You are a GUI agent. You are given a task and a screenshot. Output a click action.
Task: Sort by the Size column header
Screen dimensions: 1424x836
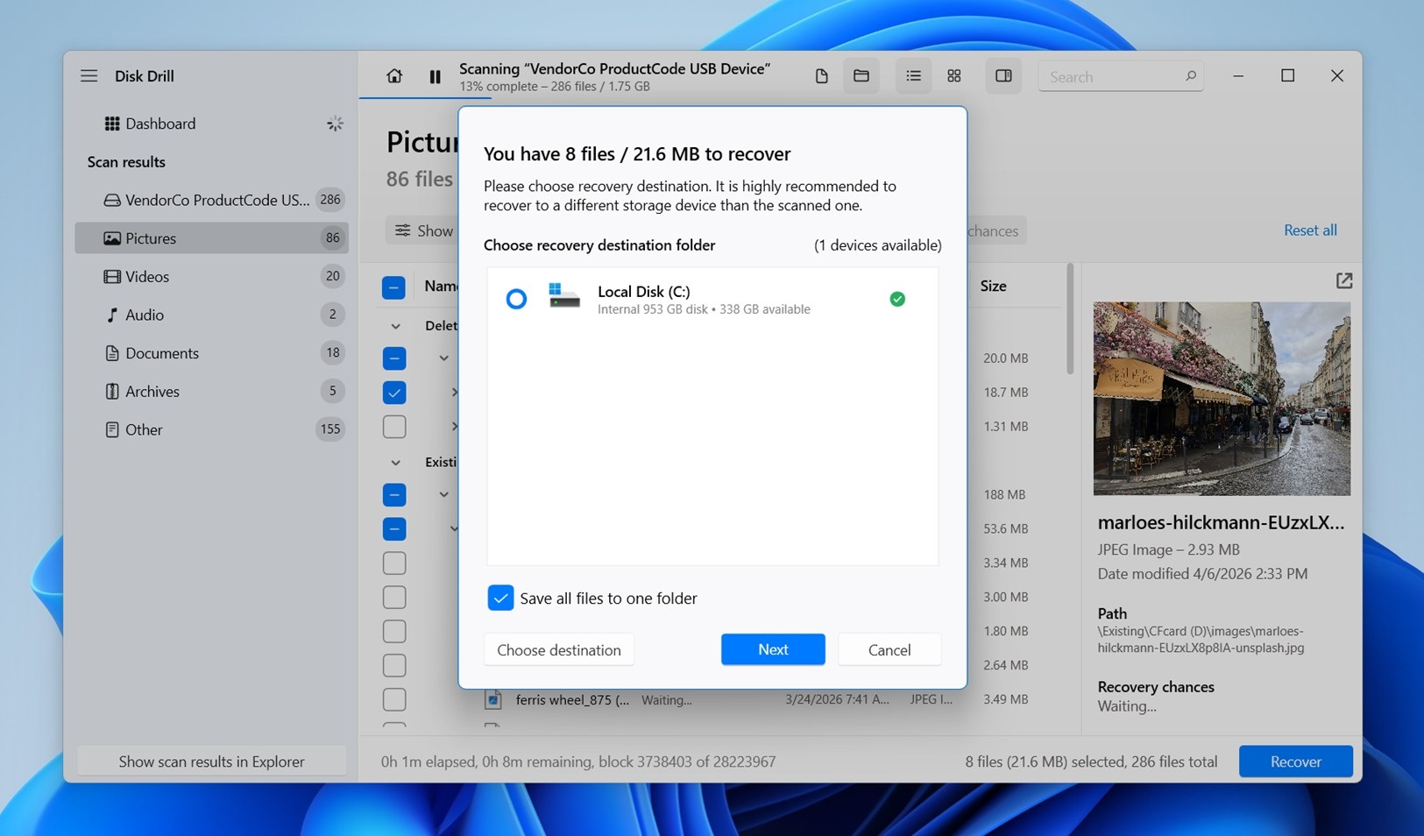coord(993,286)
